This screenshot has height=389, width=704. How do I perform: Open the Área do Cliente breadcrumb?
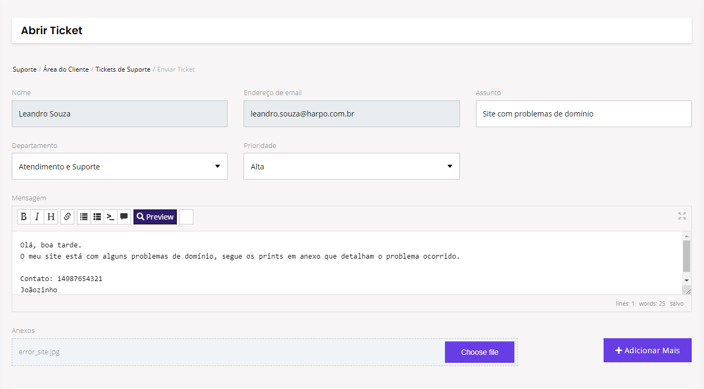click(66, 69)
